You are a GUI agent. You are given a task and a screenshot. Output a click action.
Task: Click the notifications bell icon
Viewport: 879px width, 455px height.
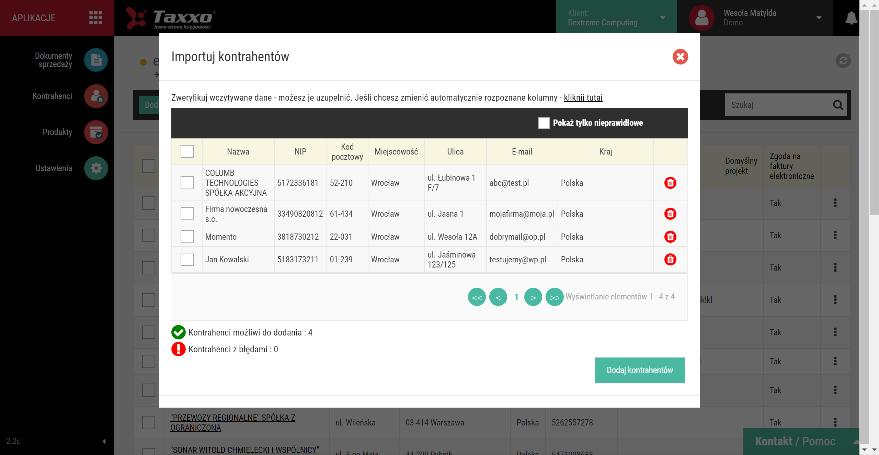(x=851, y=18)
